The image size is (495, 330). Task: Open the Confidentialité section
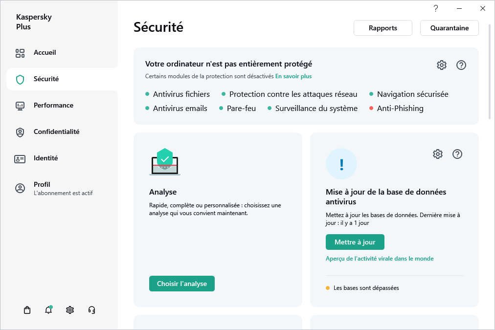click(57, 132)
